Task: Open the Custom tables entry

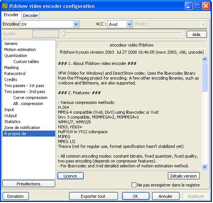Action: pyautogui.click(x=26, y=62)
